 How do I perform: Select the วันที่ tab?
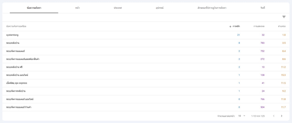click(262, 8)
